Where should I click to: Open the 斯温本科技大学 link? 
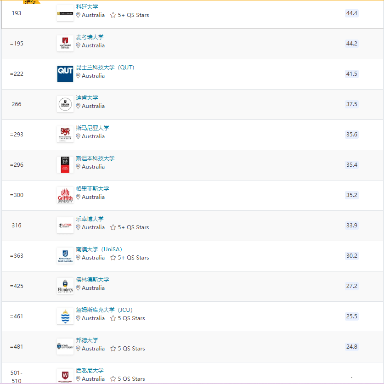[x=95, y=158]
